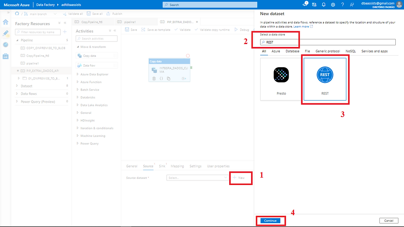Collapse the Pipeline tree node

click(17, 40)
